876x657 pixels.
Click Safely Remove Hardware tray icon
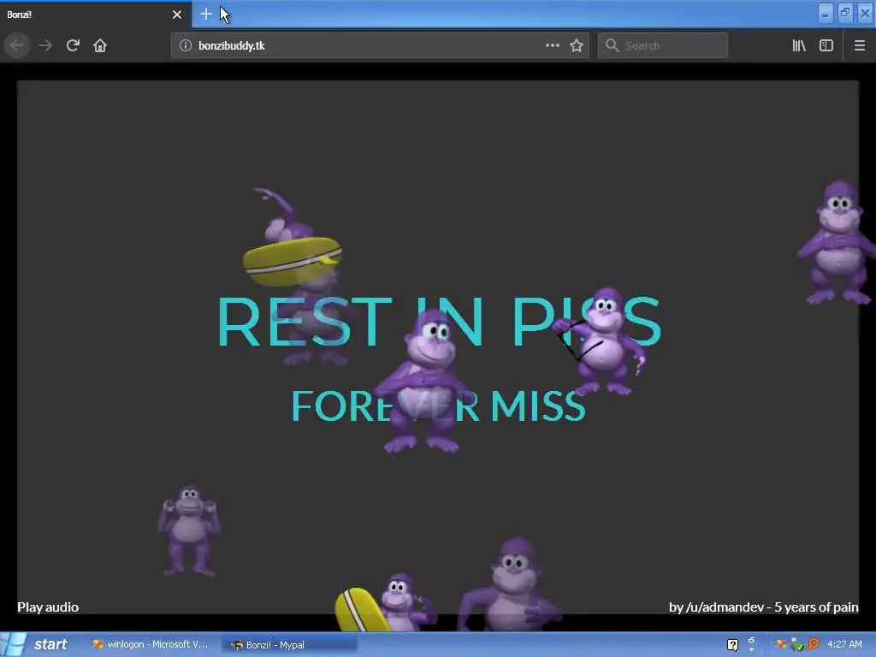[x=797, y=645]
